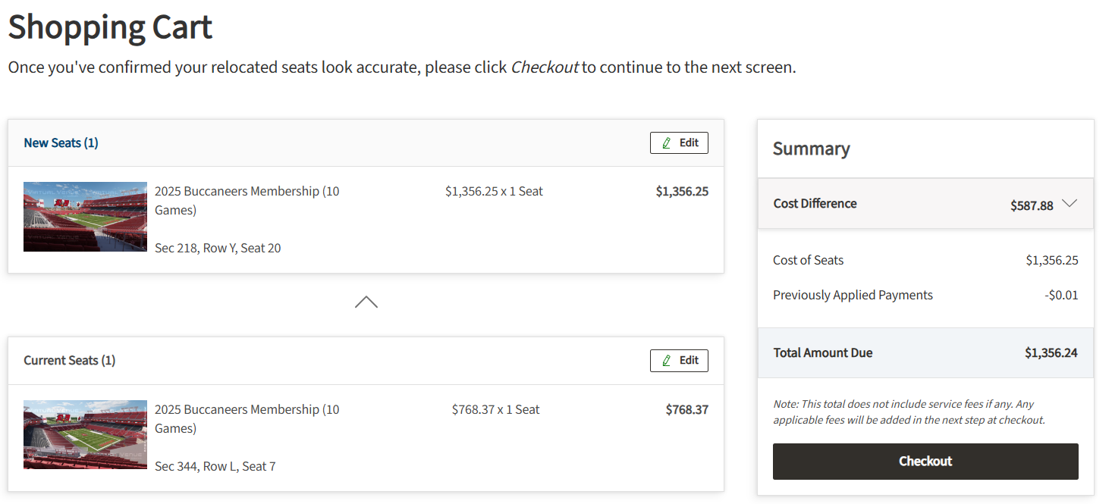Click the Shopping Cart page title
This screenshot has width=1112, height=504.
(x=110, y=28)
